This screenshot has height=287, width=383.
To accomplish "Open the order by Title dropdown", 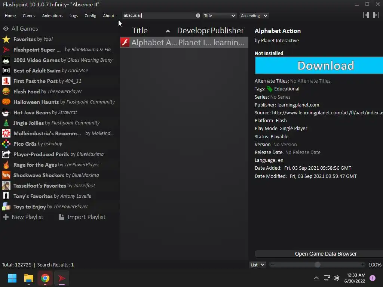I will (219, 16).
